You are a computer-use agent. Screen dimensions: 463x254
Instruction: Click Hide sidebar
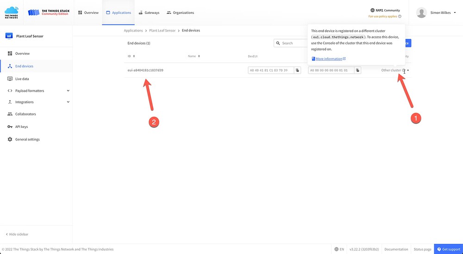tap(17, 234)
